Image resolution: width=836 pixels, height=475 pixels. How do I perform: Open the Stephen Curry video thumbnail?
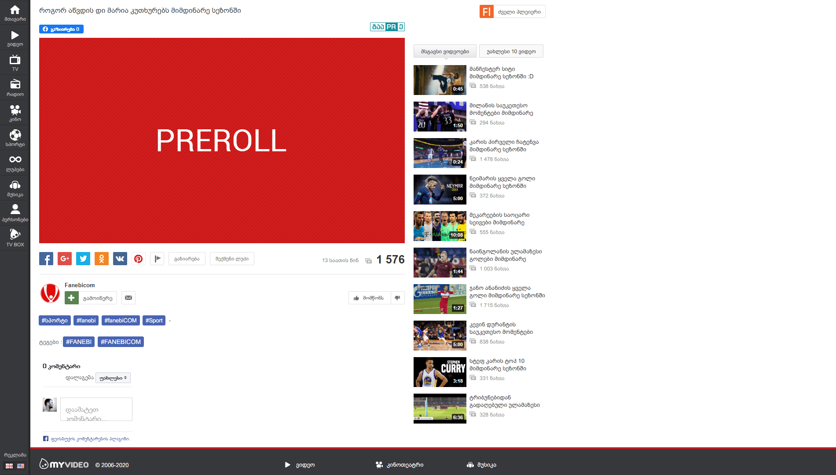point(440,372)
